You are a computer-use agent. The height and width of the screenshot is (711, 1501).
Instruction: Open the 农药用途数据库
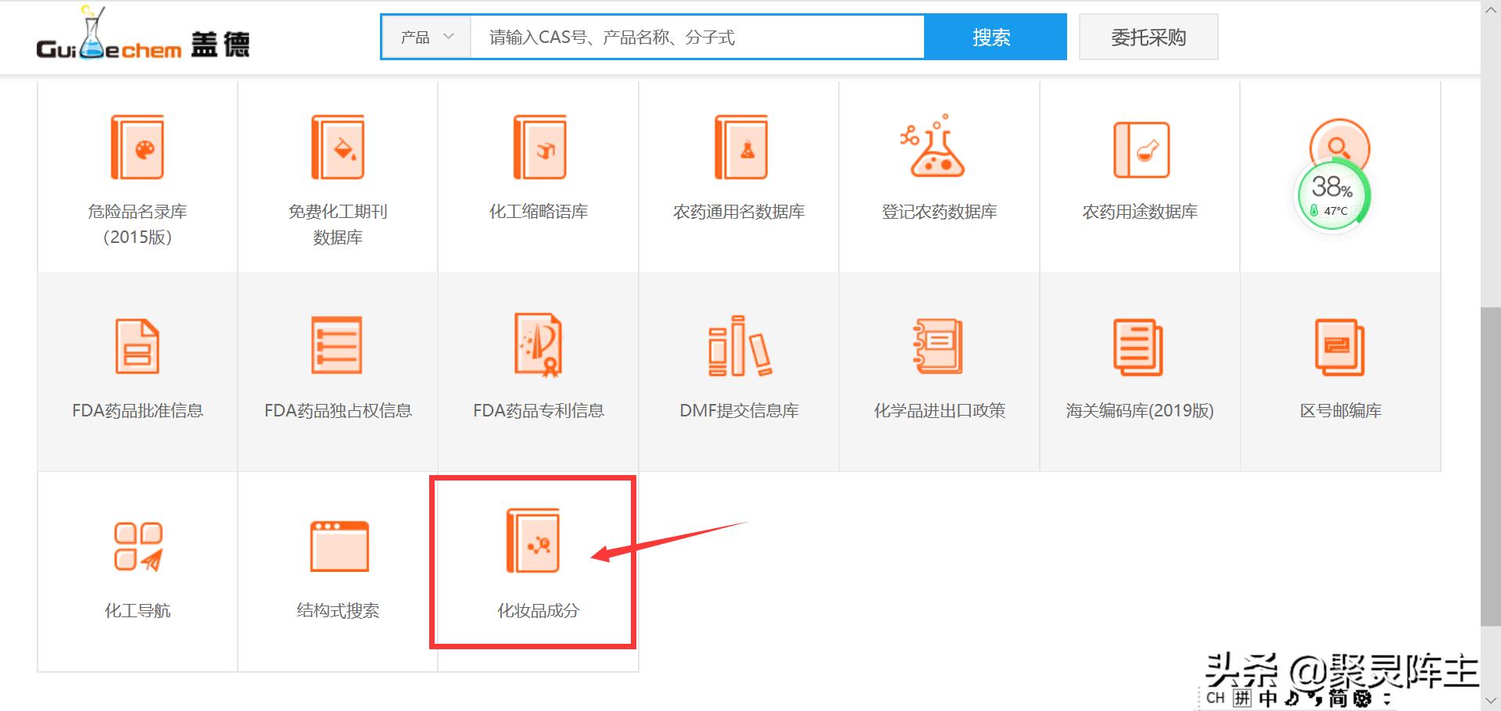1138,168
